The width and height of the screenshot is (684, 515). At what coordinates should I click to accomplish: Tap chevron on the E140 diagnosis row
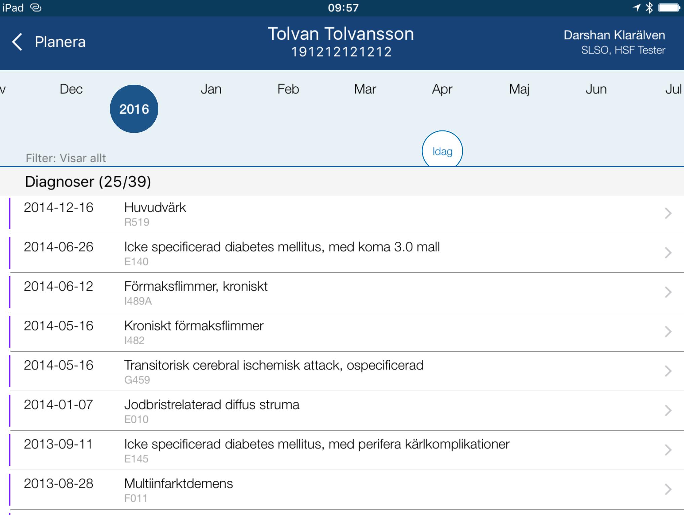pyautogui.click(x=668, y=252)
